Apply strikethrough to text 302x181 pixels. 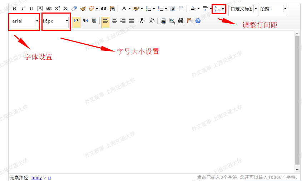pos(49,9)
